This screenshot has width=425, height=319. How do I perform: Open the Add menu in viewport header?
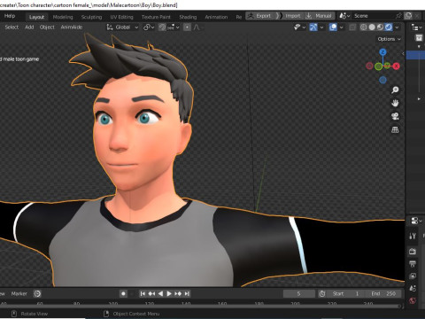click(x=29, y=27)
